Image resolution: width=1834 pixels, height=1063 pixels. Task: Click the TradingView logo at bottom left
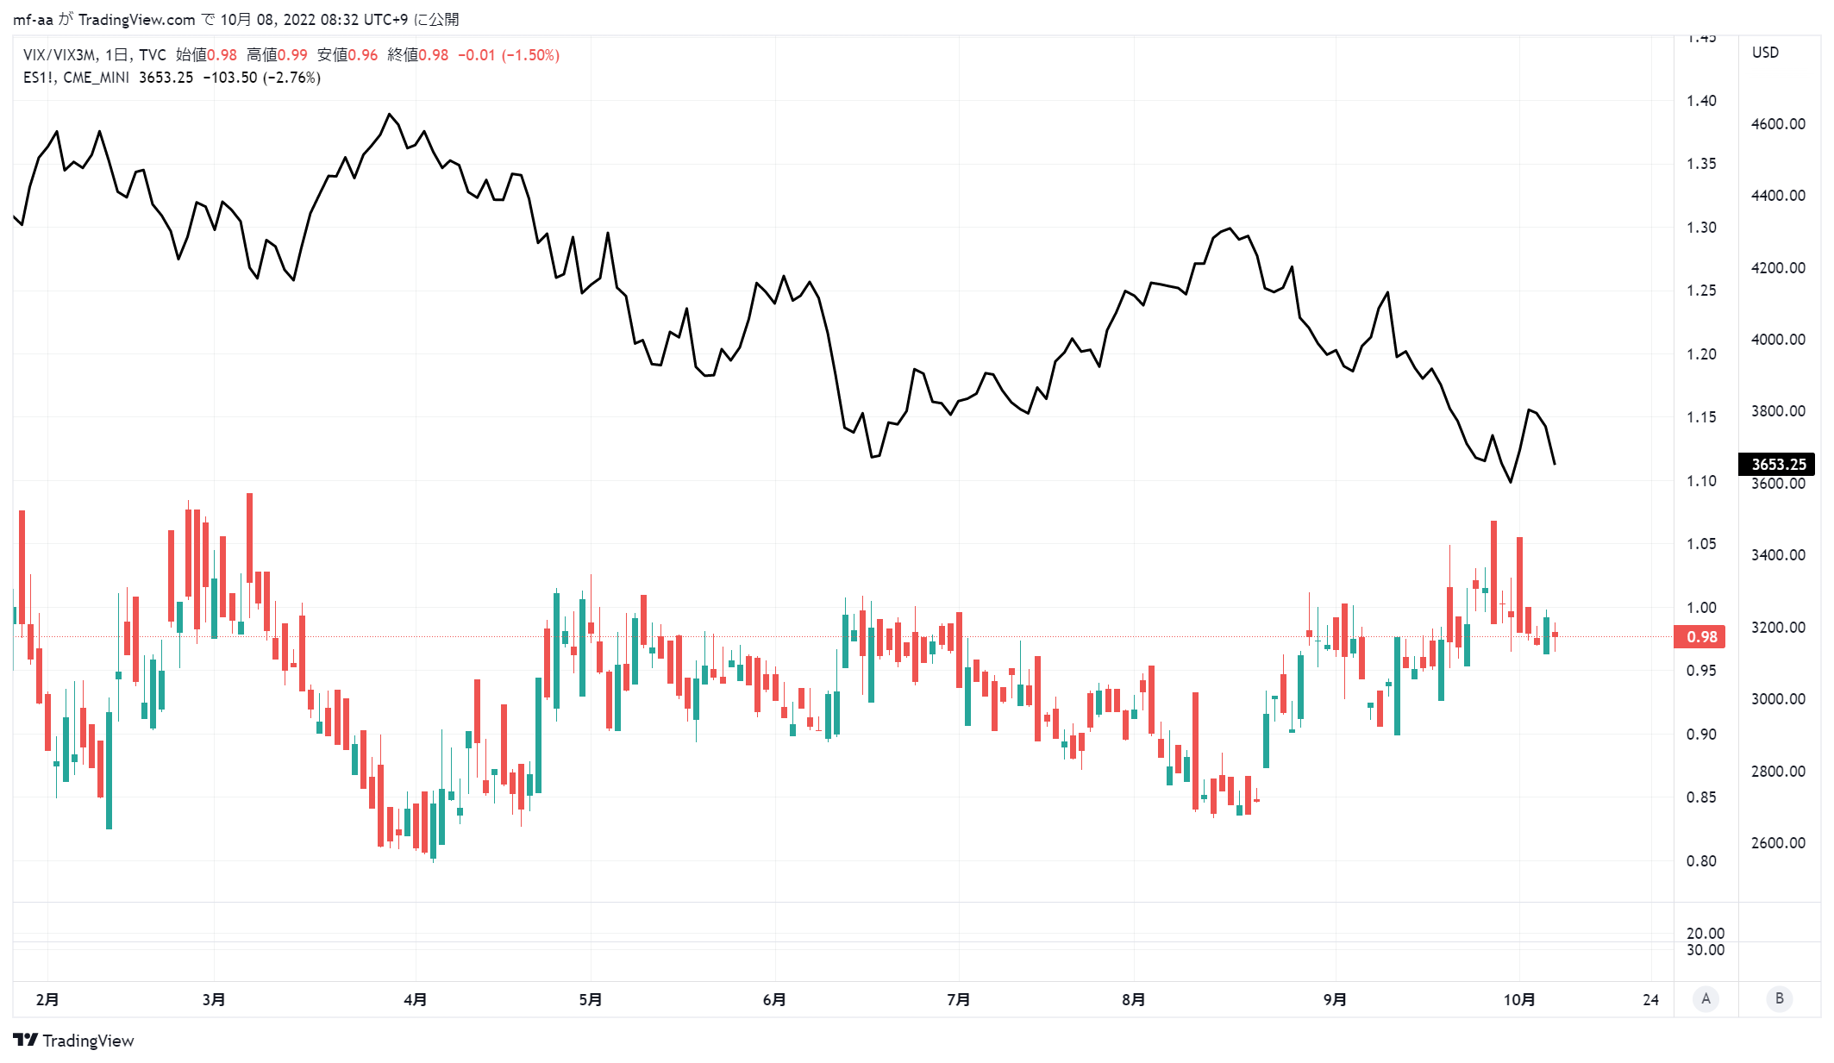[73, 1041]
